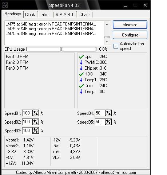Image resolution: width=167 pixels, height=175 pixels.
Task: Click the Vcore1 1,42V voltage reading
Action: (20, 140)
